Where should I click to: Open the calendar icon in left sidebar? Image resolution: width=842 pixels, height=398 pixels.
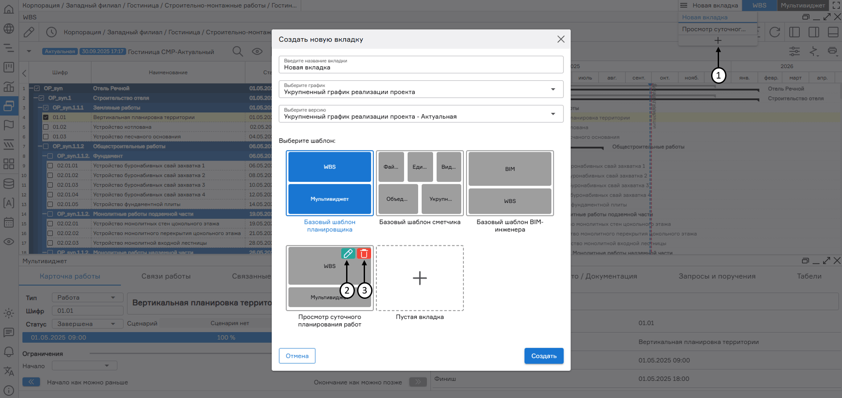[9, 222]
